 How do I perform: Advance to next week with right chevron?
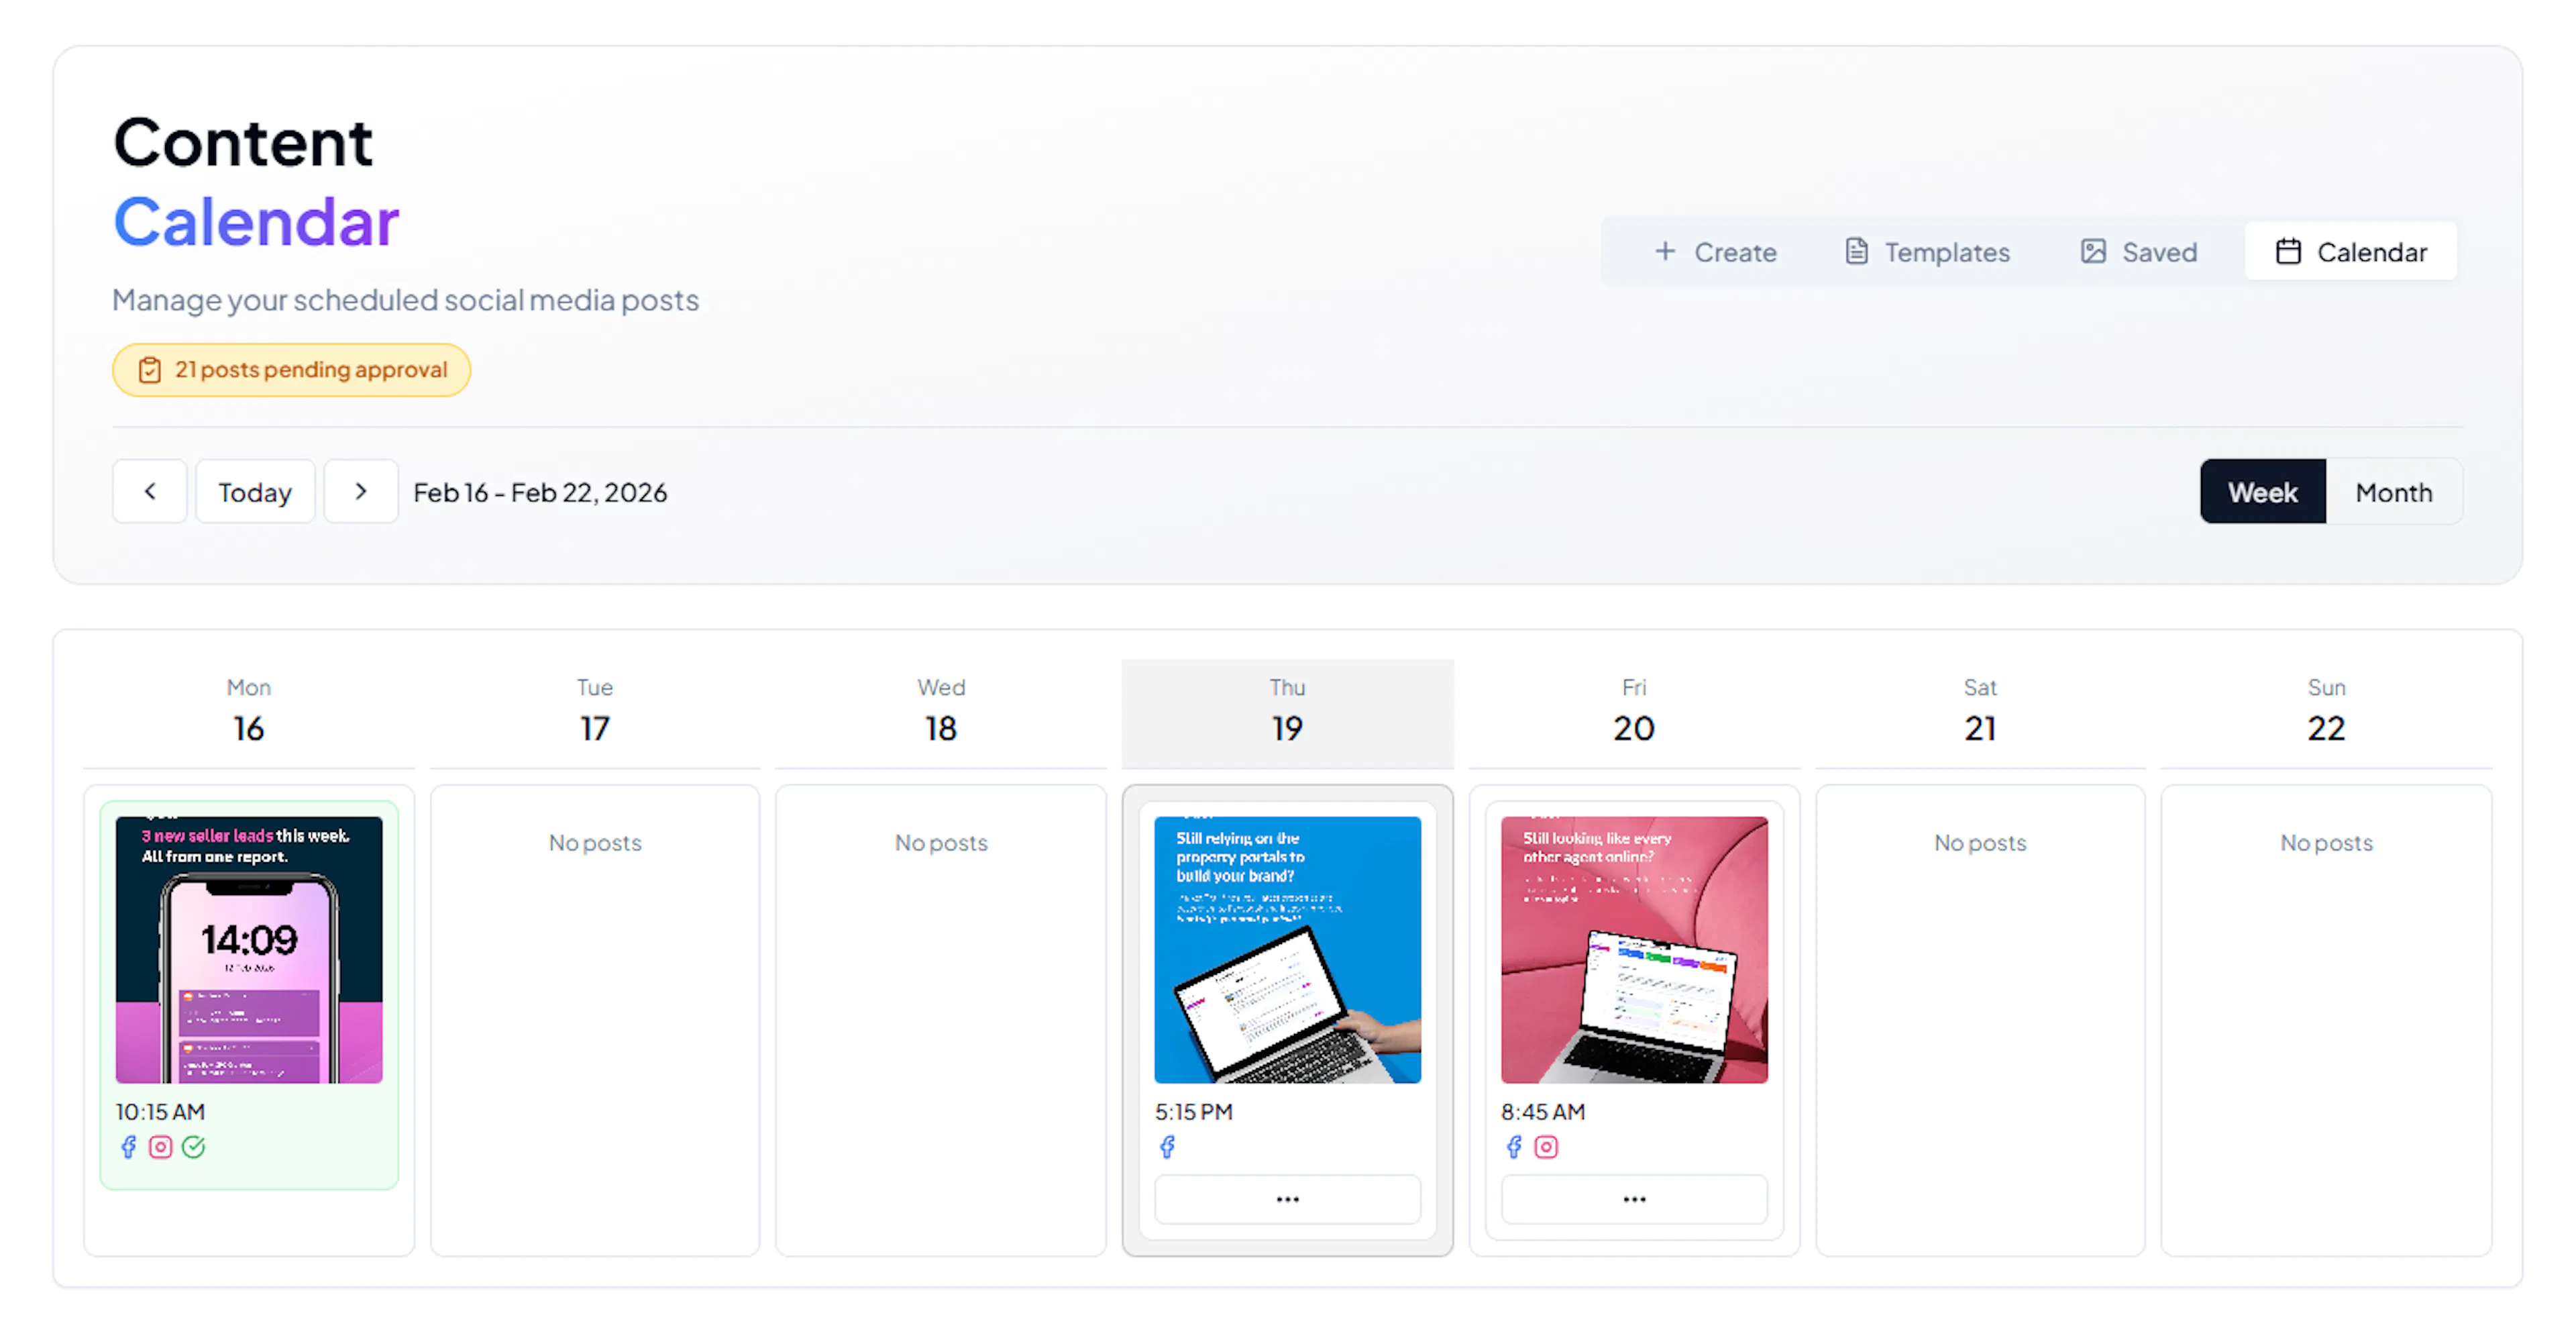(x=361, y=491)
